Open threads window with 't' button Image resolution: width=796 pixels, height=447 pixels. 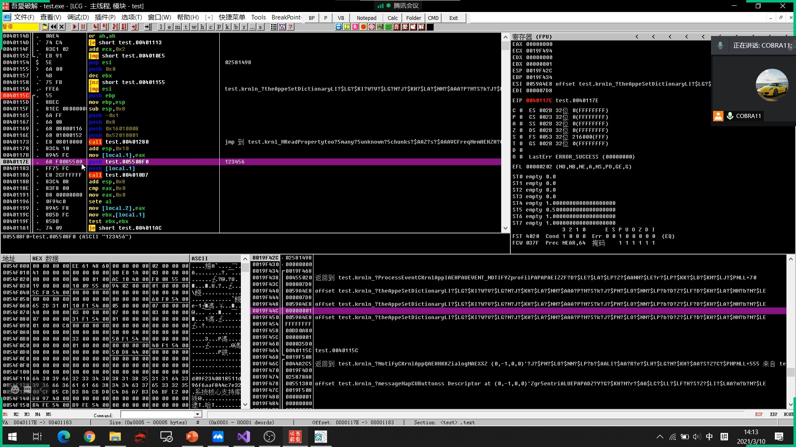(x=186, y=27)
